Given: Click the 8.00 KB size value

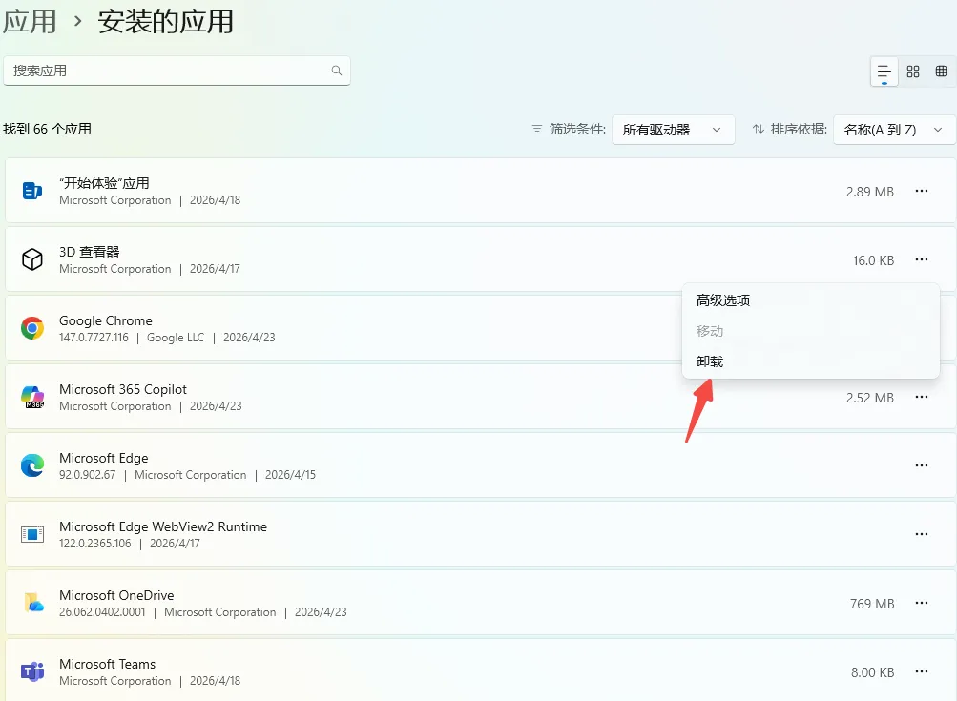Looking at the screenshot, I should pyautogui.click(x=873, y=672).
